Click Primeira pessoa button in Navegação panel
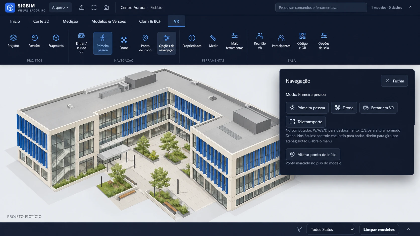Viewport: 420px width, 236px height. [307, 108]
